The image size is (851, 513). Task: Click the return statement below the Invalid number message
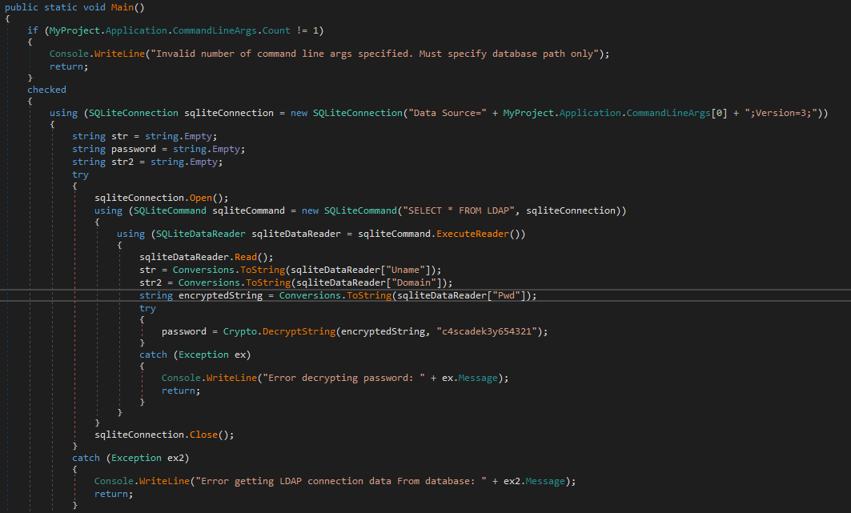click(x=66, y=66)
